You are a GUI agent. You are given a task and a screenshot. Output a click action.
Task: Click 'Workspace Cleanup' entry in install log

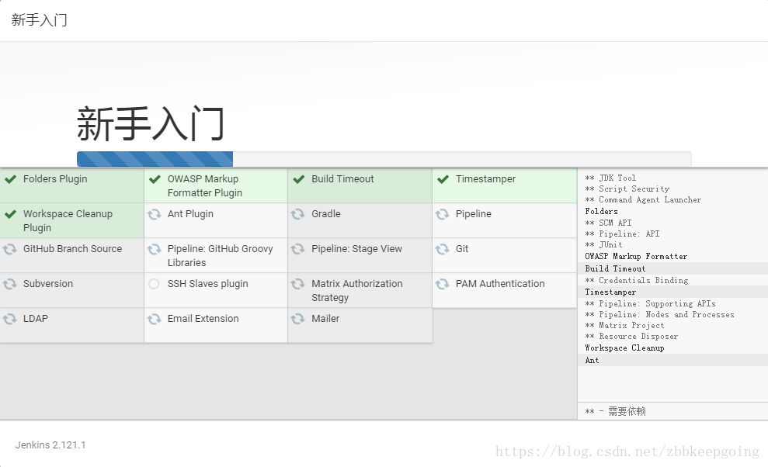tap(624, 348)
